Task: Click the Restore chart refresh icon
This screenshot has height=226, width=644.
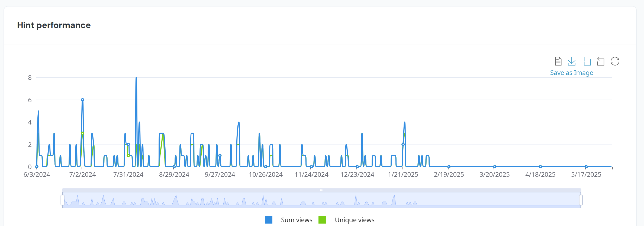Action: coord(615,61)
